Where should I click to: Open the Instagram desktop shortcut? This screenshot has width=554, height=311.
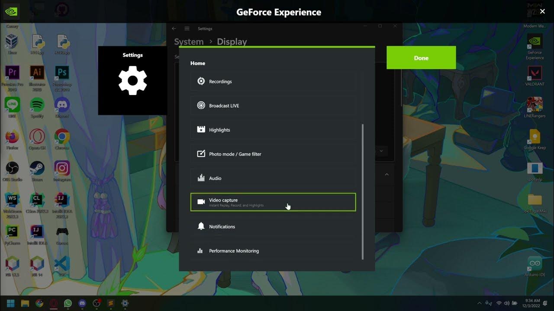tap(62, 171)
